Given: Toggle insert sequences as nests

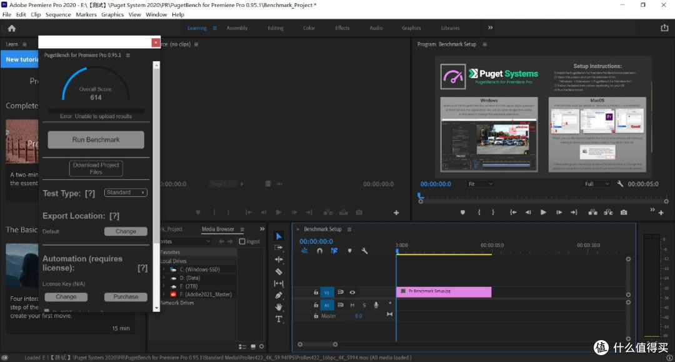Looking at the screenshot, I should click(x=304, y=251).
